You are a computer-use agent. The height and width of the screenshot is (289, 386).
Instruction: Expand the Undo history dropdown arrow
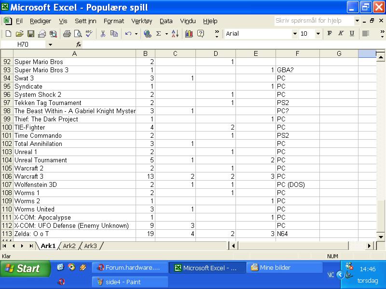click(x=136, y=34)
